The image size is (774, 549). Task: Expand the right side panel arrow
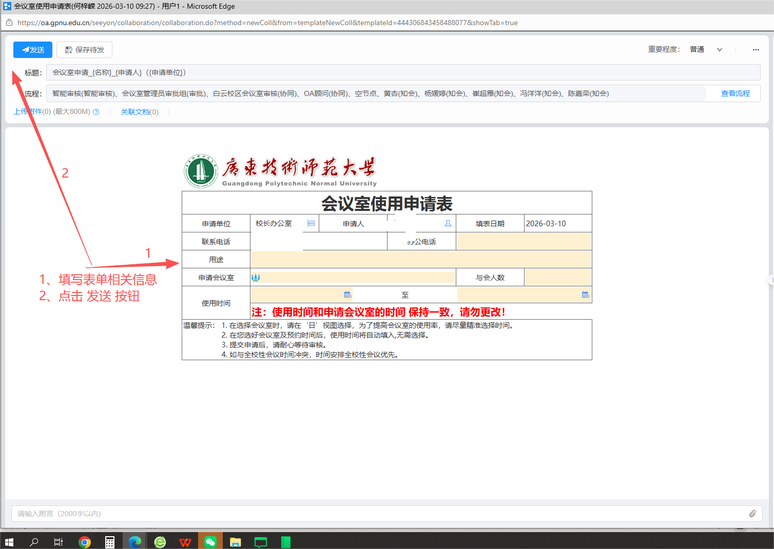tap(771, 280)
